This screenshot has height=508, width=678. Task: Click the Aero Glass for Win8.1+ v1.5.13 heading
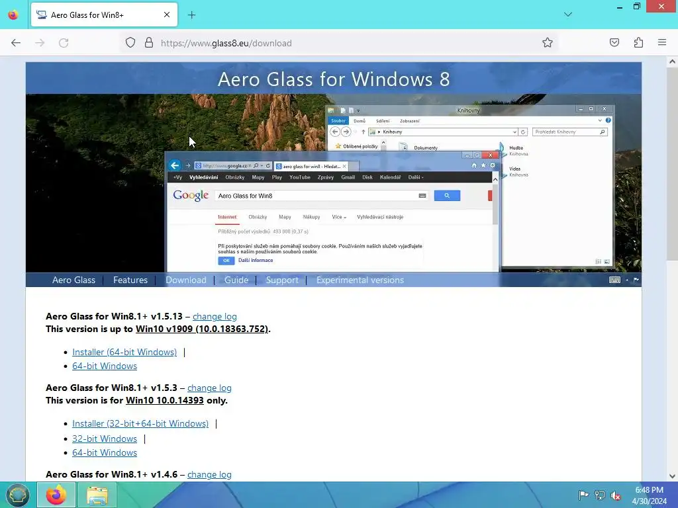pyautogui.click(x=114, y=317)
